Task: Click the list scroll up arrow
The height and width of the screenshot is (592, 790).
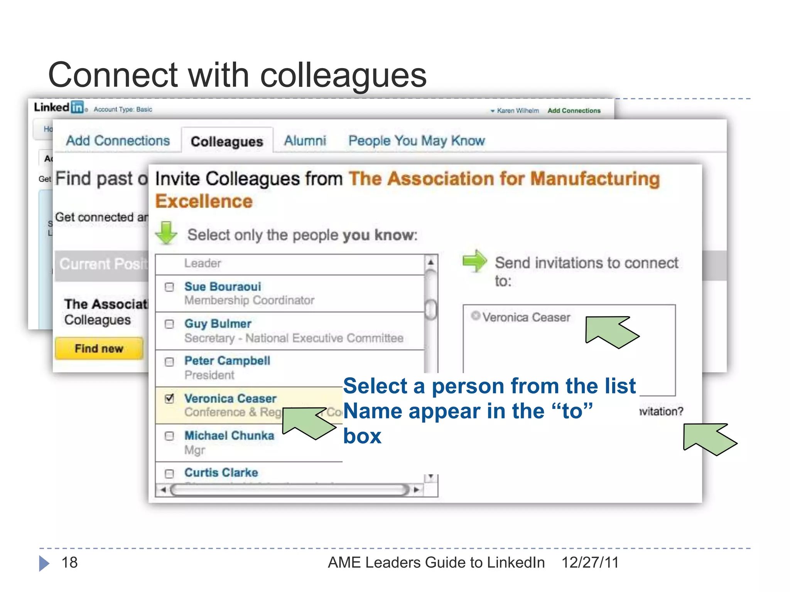Action: pyautogui.click(x=431, y=262)
